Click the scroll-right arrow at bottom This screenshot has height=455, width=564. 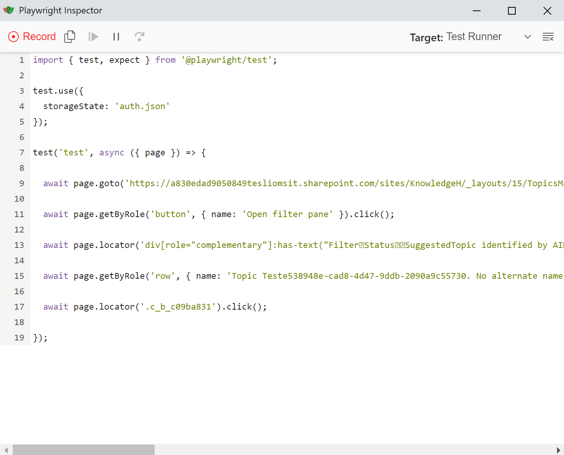point(559,450)
